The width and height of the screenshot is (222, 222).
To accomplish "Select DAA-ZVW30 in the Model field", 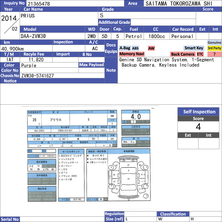I will (33, 36).
